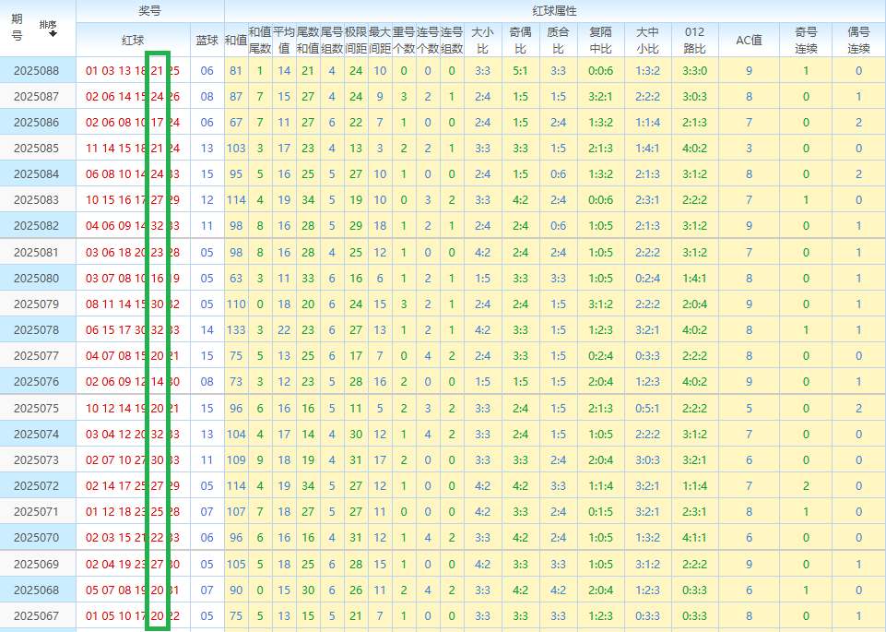
Task: Click the 尾号组数 column header
Action: coord(332,41)
